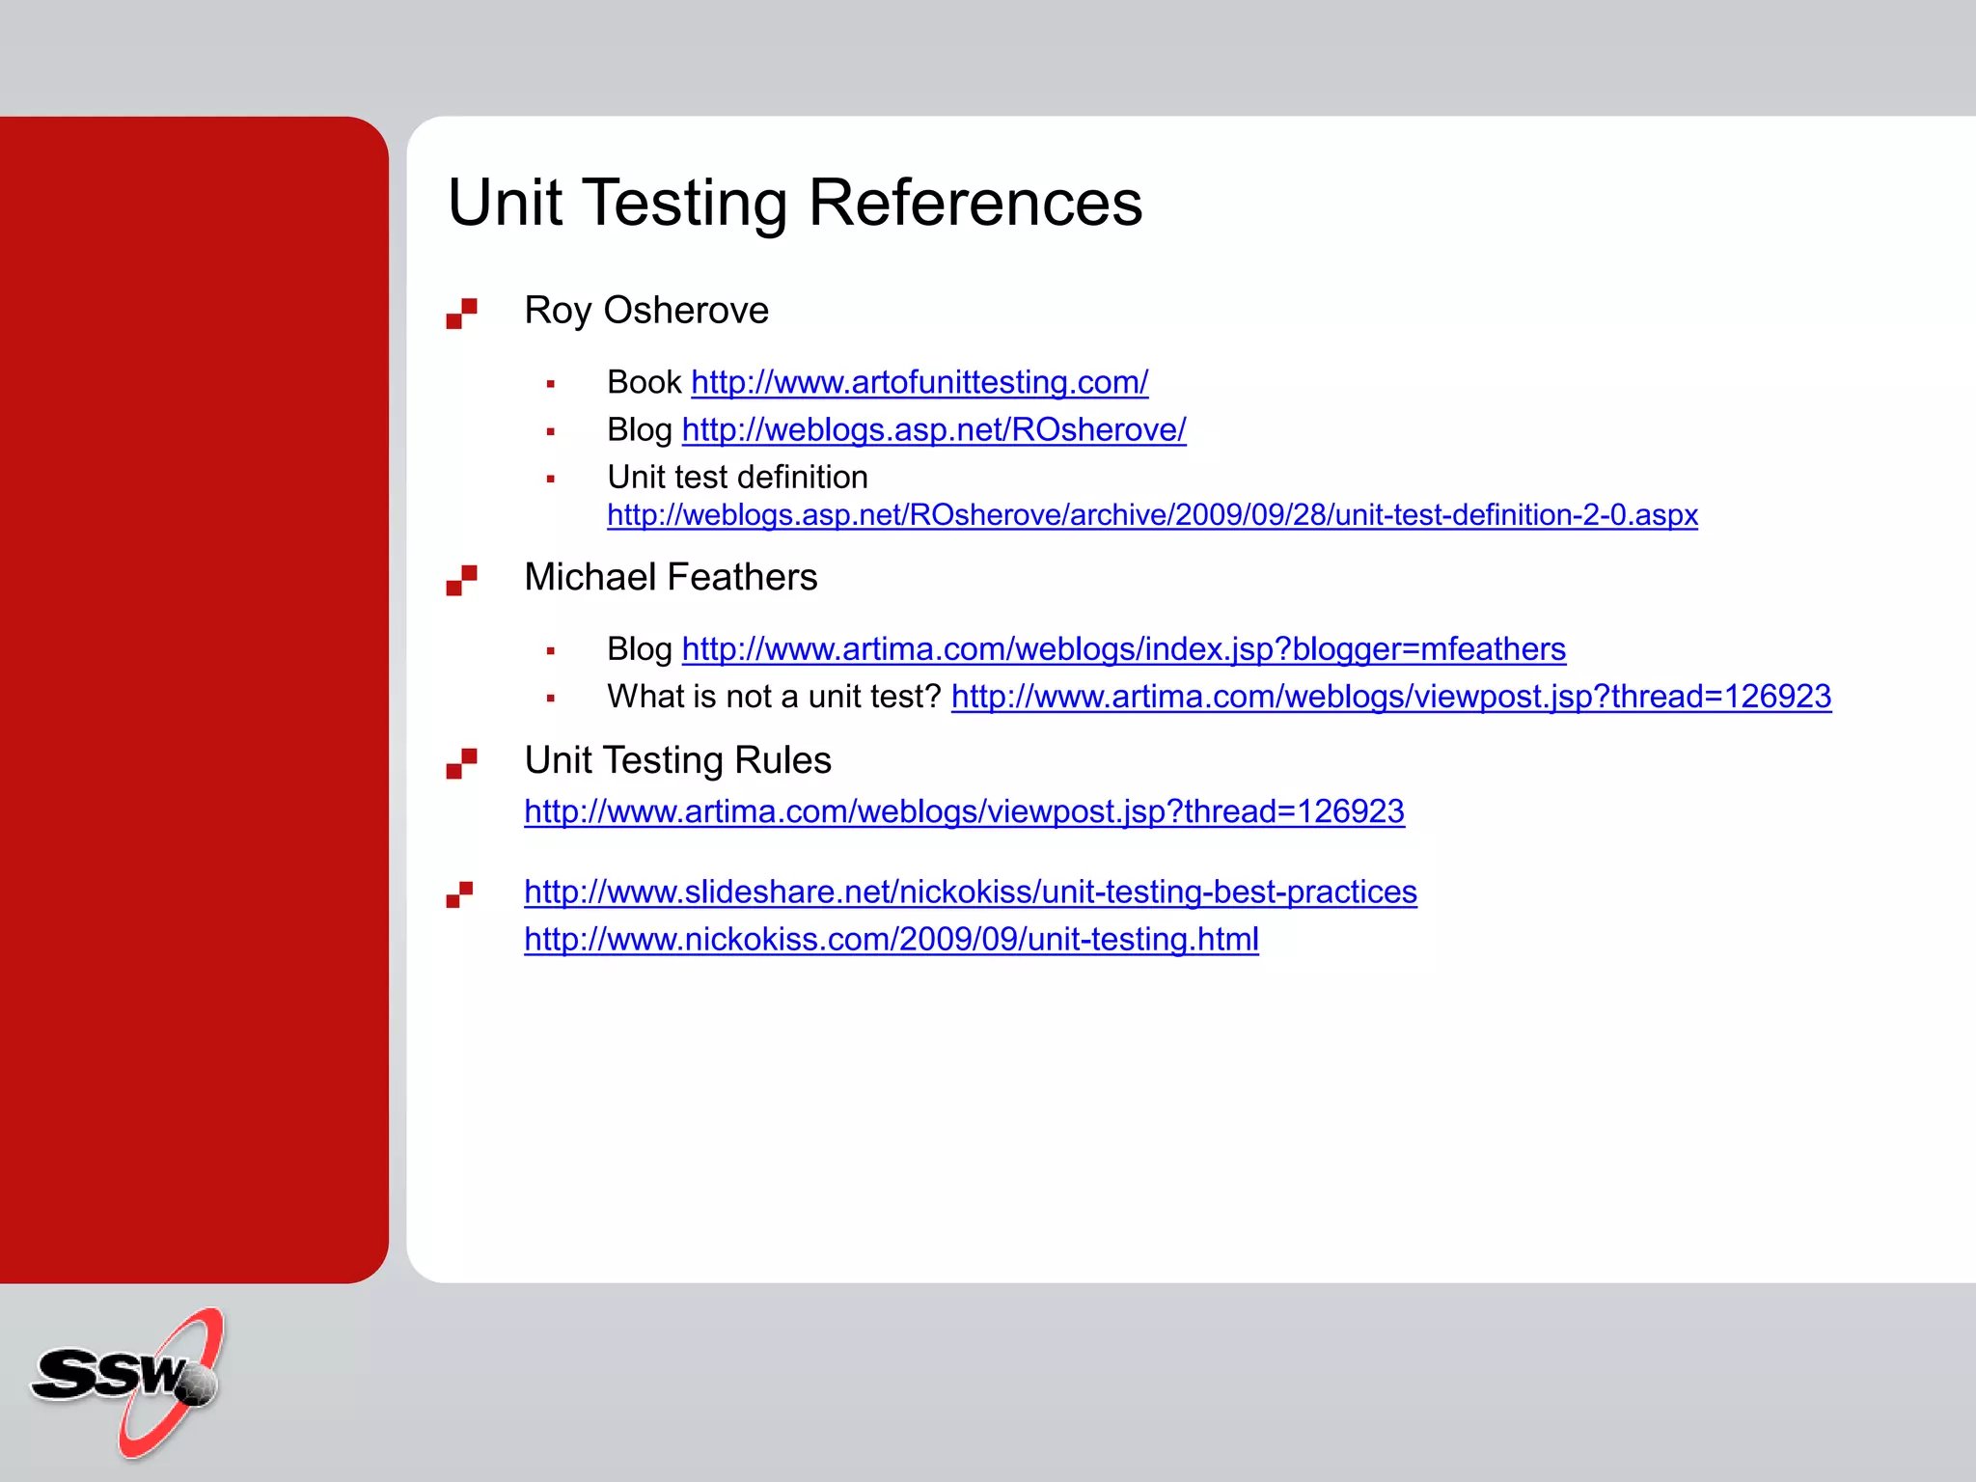Open the artofunittesting.com book link
Image resolution: width=1976 pixels, height=1482 pixels.
(x=919, y=382)
